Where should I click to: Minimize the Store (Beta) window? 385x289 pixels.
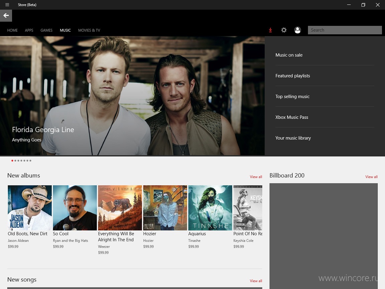pyautogui.click(x=349, y=5)
